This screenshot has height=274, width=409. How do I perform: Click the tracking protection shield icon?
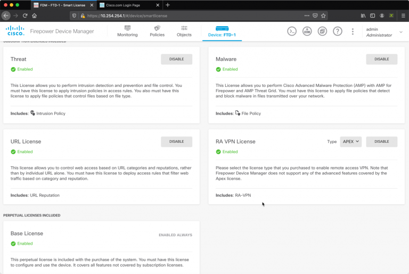point(75,15)
